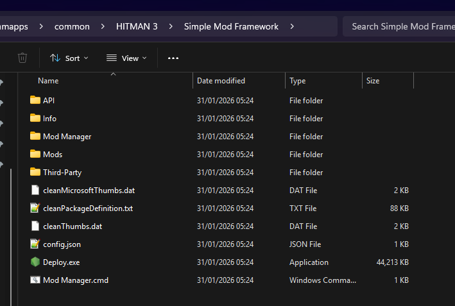Click the Size column header

tap(373, 81)
